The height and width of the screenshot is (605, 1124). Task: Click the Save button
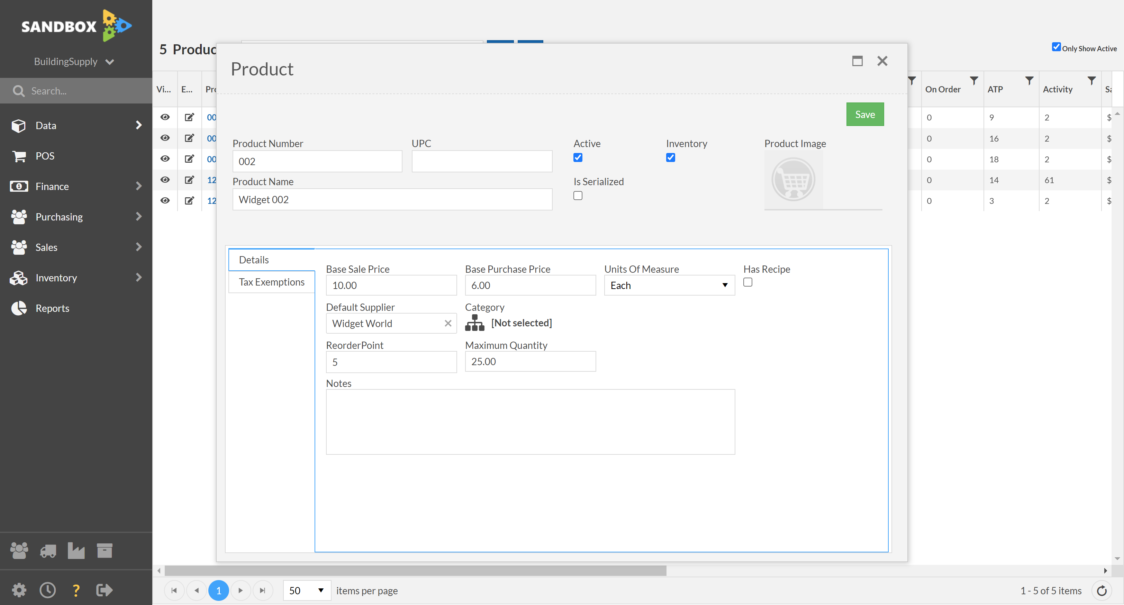coord(865,114)
